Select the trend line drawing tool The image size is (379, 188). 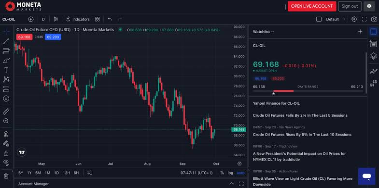6,41
